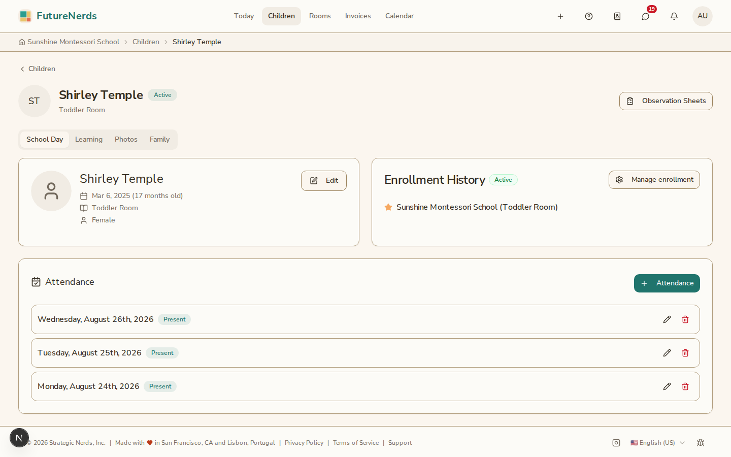
Task: Open the Support link
Action: click(400, 443)
